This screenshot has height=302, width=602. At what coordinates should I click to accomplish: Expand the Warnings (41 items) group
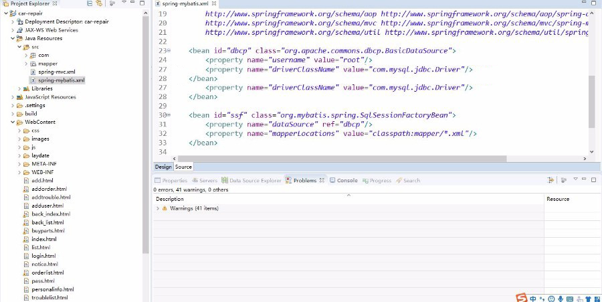pyautogui.click(x=158, y=208)
